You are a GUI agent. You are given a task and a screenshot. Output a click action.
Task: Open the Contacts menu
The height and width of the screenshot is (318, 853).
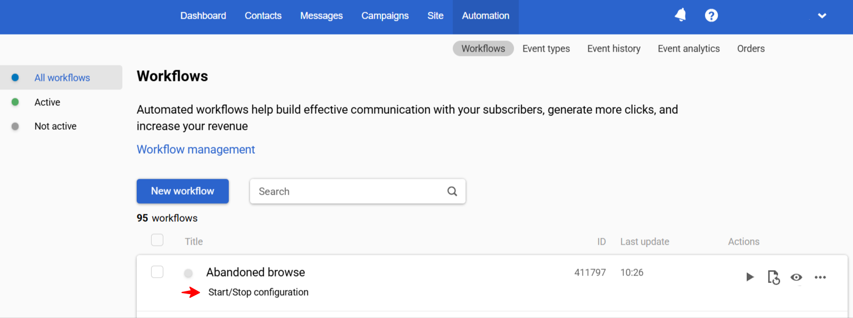tap(263, 16)
